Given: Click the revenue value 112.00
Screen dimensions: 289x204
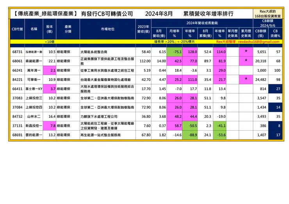Looking at the screenshot, I should [x=145, y=61].
